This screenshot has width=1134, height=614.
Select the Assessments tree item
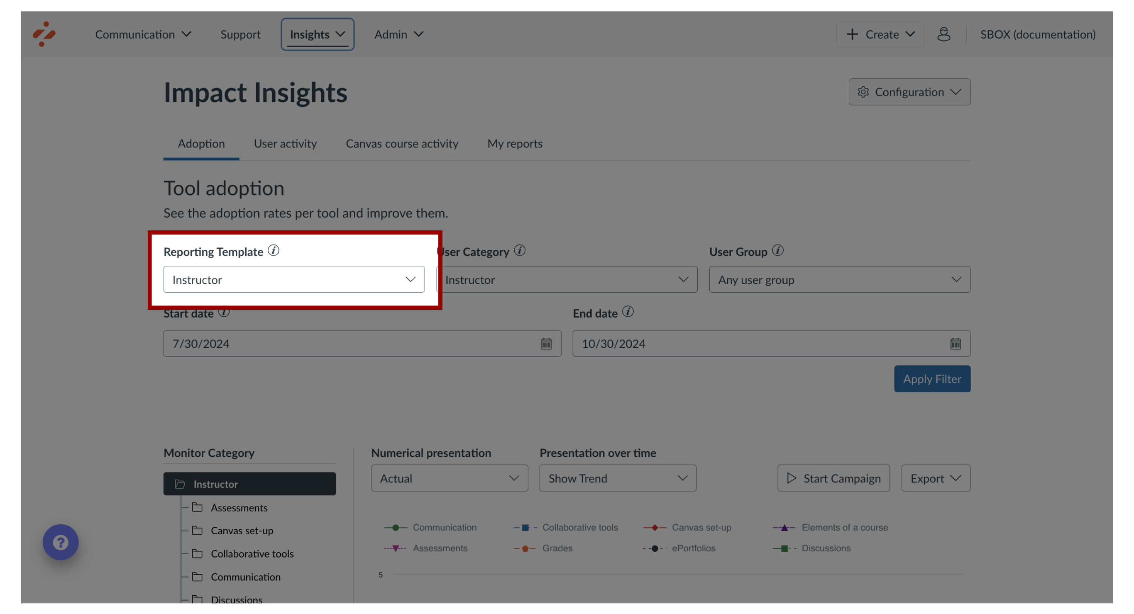[x=239, y=506]
